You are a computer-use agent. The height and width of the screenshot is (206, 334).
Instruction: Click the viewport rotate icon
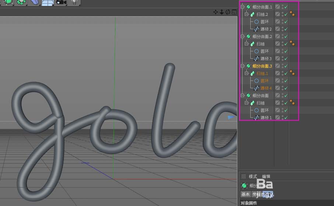(x=228, y=12)
